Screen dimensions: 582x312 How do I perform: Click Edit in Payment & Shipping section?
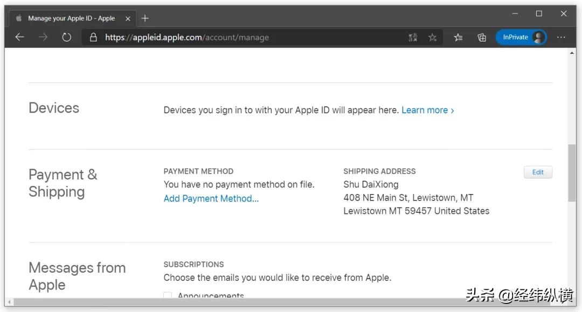pos(537,172)
